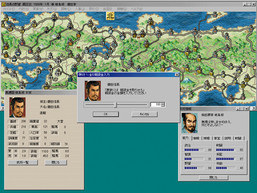Click the 兵糧 label in castle panel

(x=13, y=127)
